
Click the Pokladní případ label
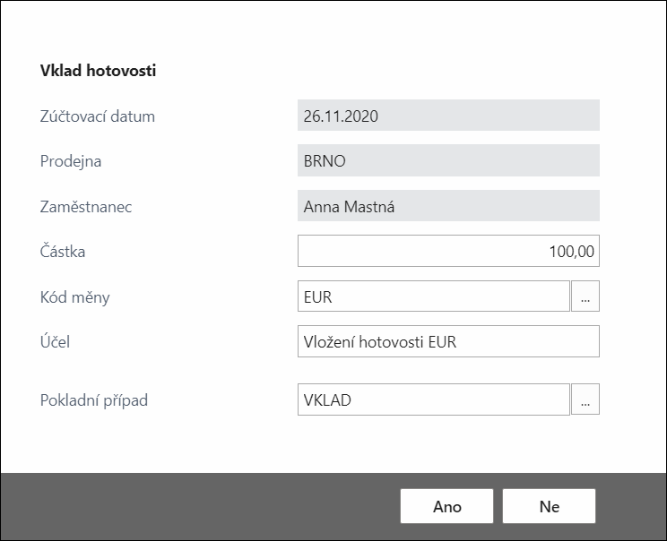tap(94, 400)
